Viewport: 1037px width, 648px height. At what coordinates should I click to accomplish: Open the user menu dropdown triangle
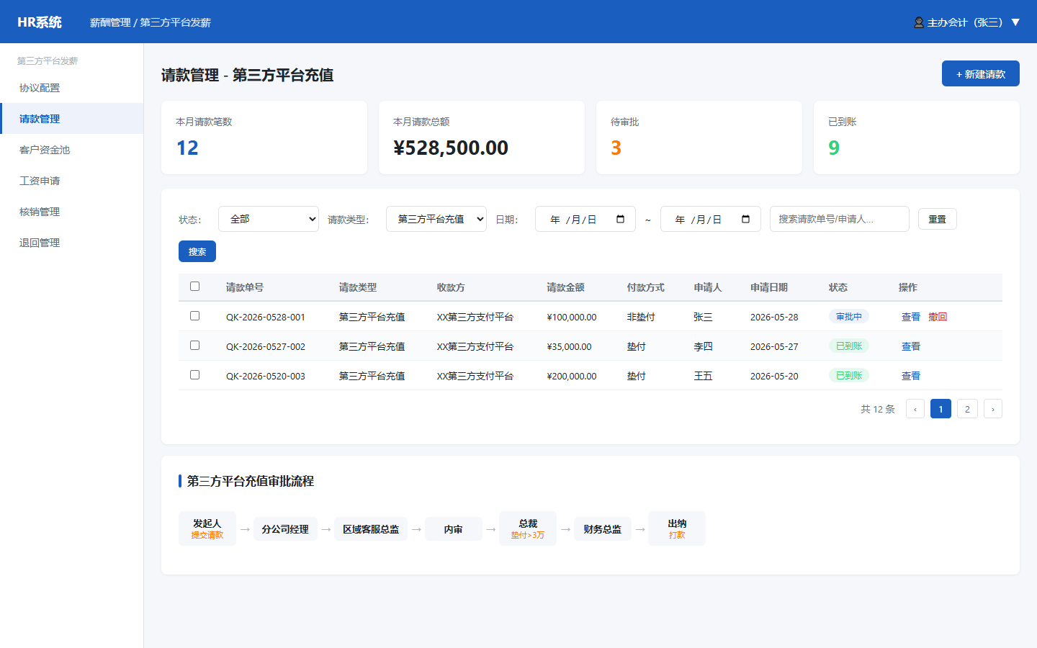[x=1015, y=22]
